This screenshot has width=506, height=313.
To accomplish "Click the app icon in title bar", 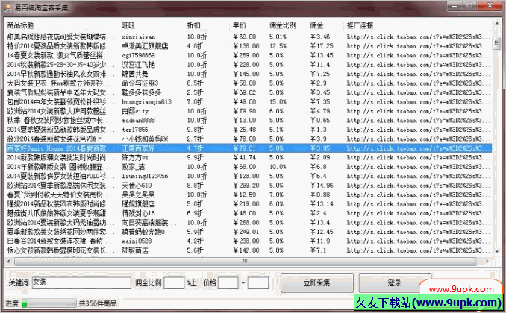I will click(7, 7).
